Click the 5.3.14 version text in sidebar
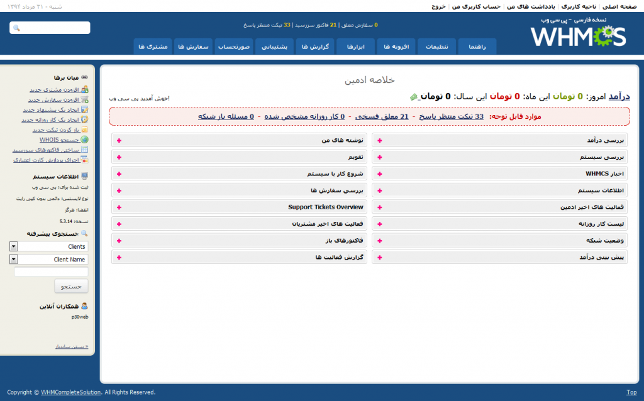 tap(65, 221)
